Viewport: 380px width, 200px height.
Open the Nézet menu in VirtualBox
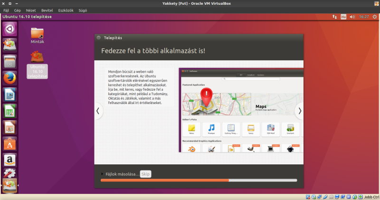[30, 10]
